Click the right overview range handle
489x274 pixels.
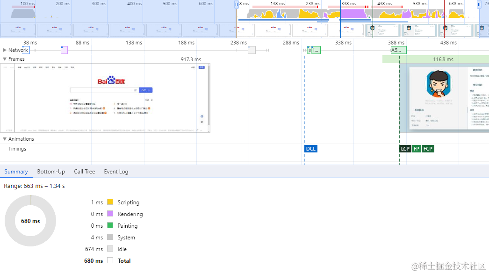click(x=479, y=4)
